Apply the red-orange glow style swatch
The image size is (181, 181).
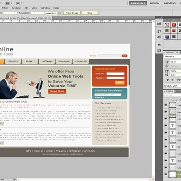point(174,25)
